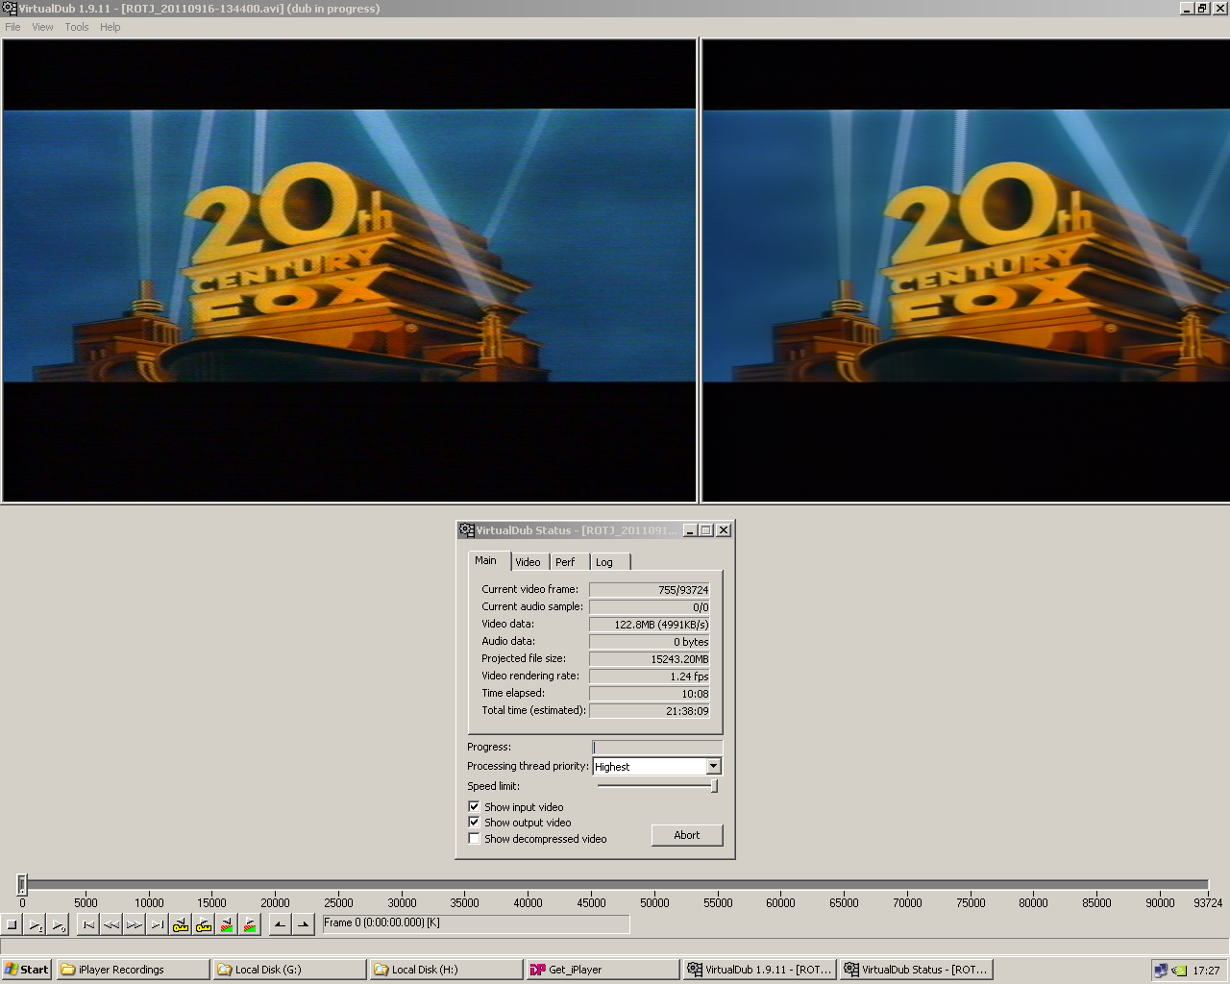The height and width of the screenshot is (984, 1230).
Task: Click the Stop playback button
Action: pyautogui.click(x=12, y=924)
